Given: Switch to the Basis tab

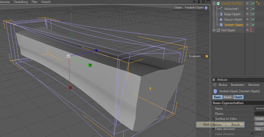Looking at the screenshot, I should click(x=217, y=97).
